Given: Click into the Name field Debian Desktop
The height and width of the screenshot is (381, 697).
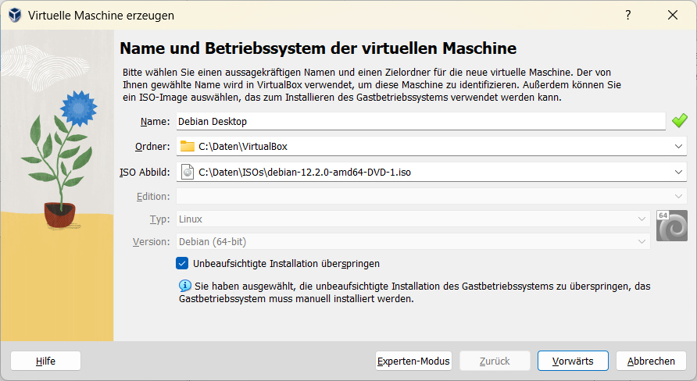Looking at the screenshot, I should (x=418, y=121).
